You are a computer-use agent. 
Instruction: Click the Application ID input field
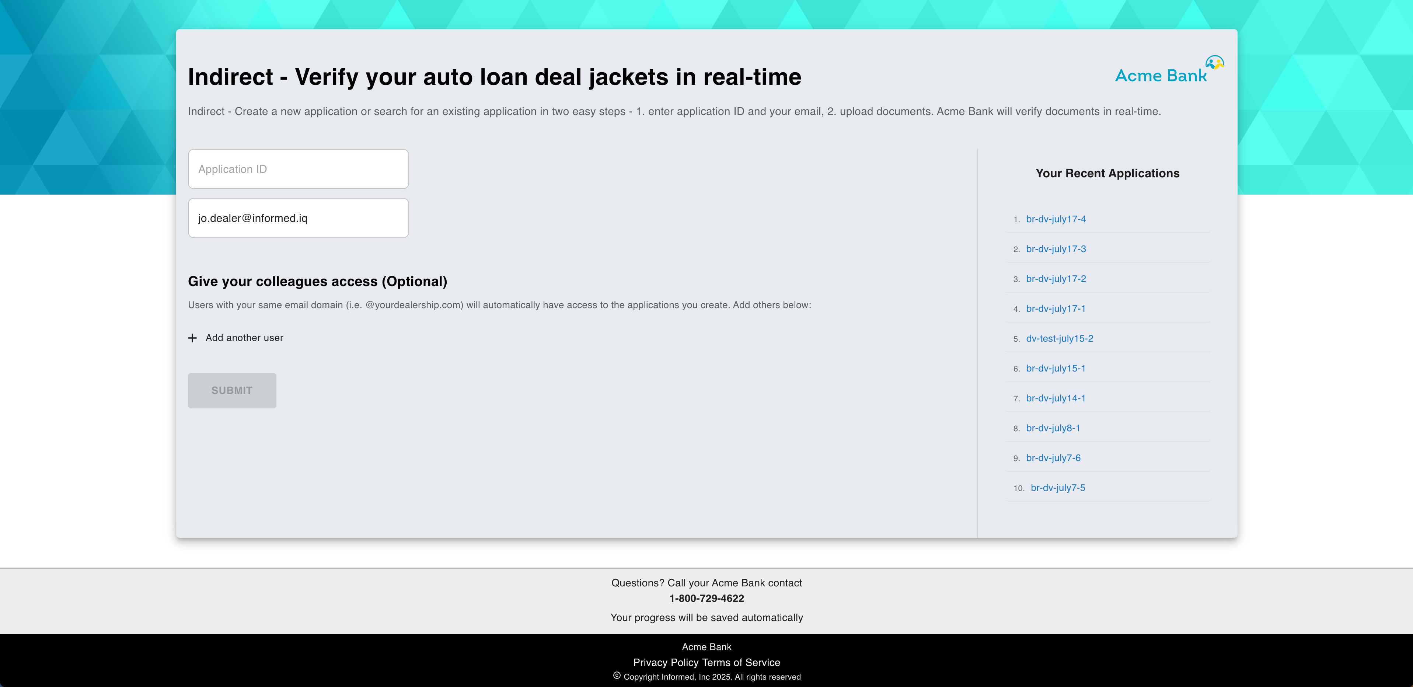(x=298, y=169)
